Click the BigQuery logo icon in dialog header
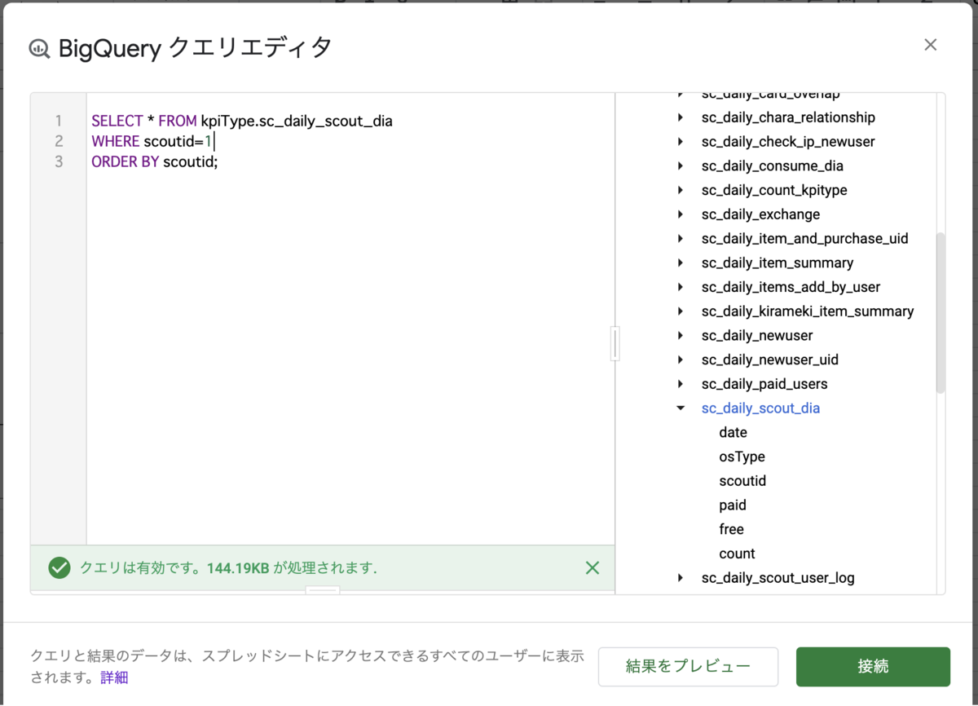This screenshot has width=978, height=706. click(x=39, y=48)
